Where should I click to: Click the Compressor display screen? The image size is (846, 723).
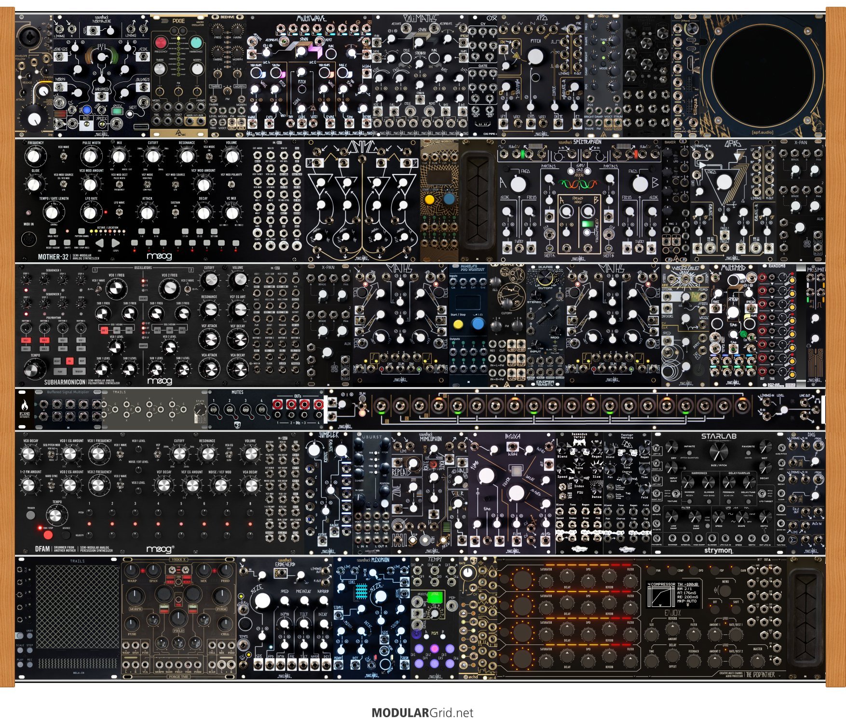[x=673, y=595]
